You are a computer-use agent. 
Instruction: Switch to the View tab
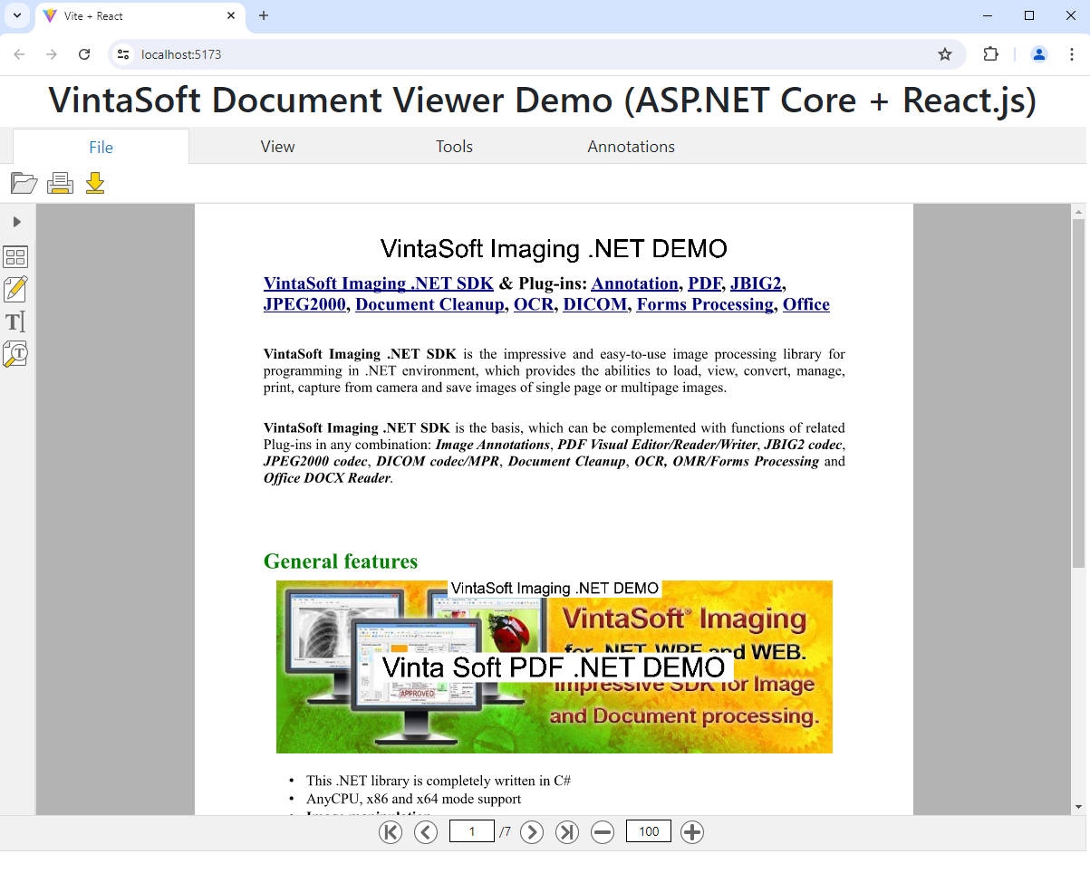pyautogui.click(x=277, y=147)
